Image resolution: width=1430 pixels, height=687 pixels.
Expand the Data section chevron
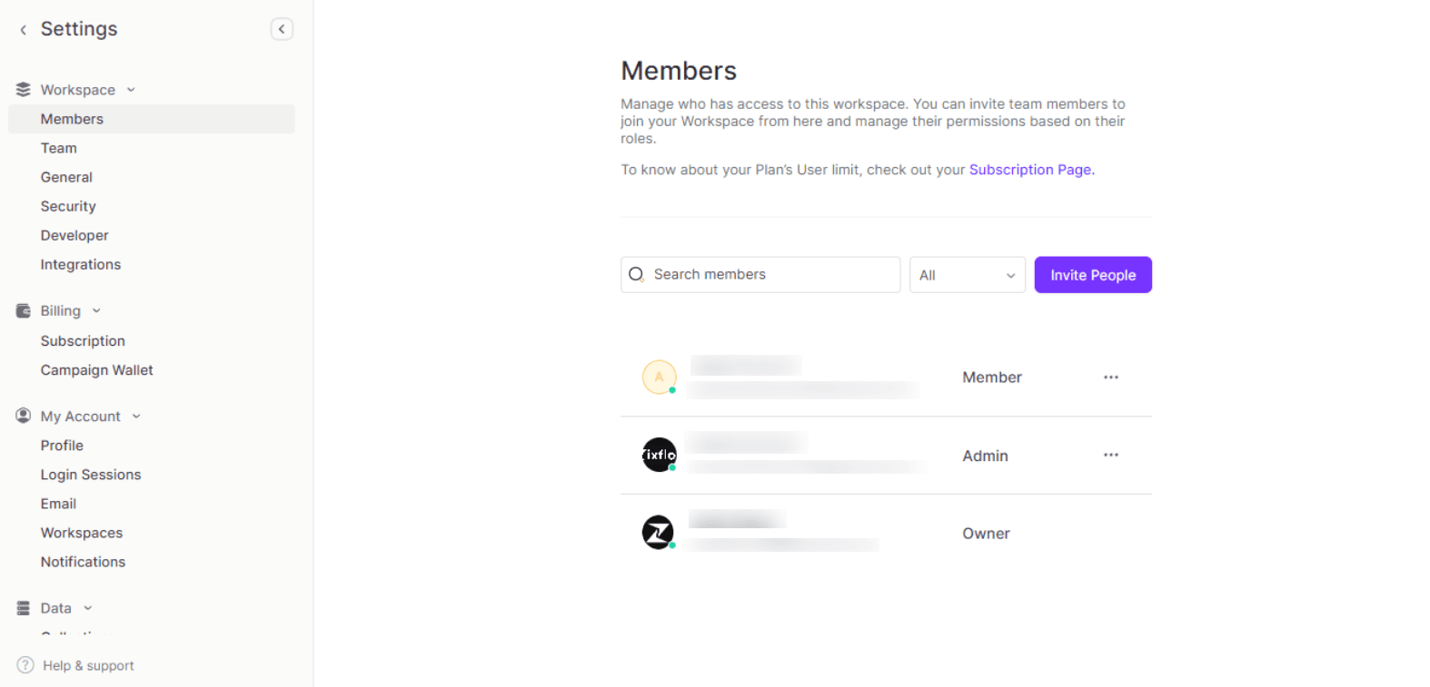[87, 608]
